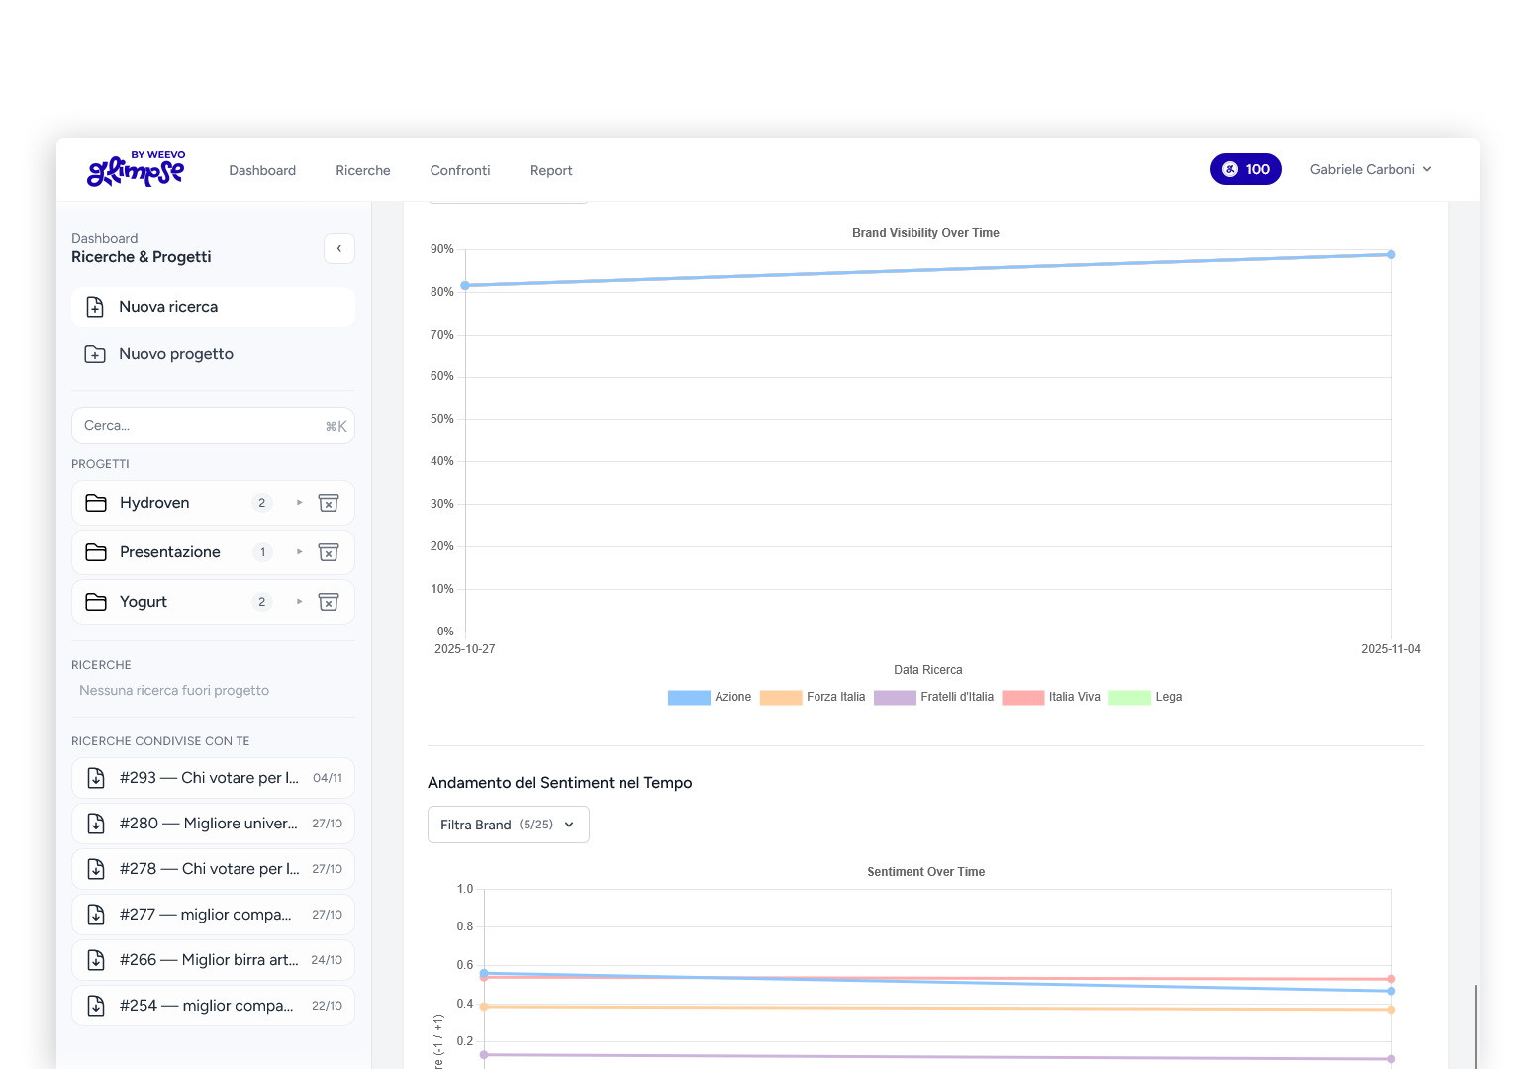Click the archive icon for Presentazione project

pyautogui.click(x=329, y=552)
